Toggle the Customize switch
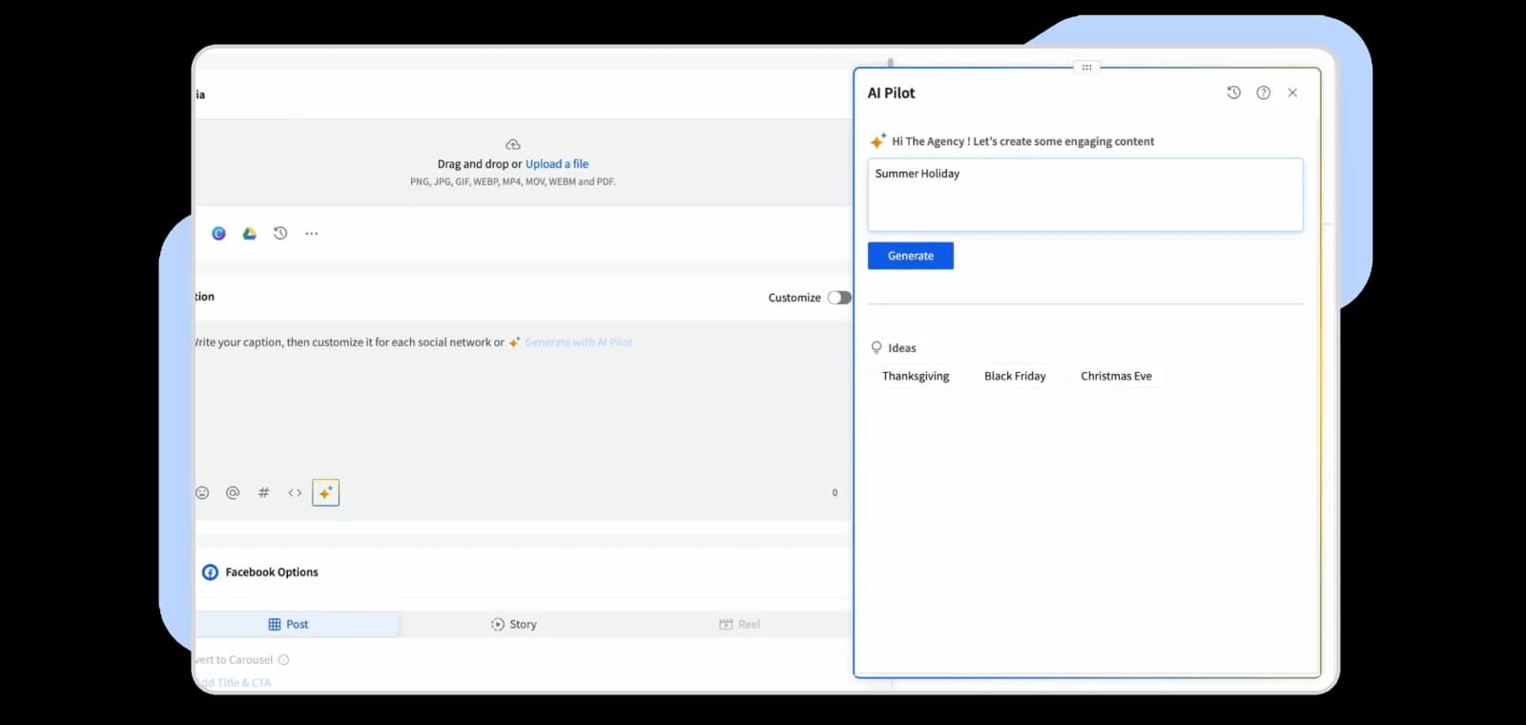The image size is (1526, 725). pos(839,298)
